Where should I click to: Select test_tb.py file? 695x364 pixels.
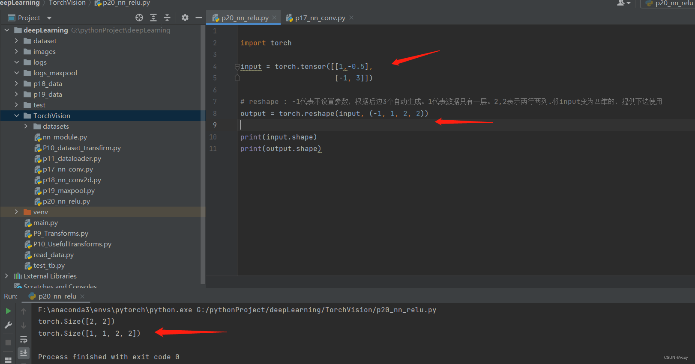point(49,265)
